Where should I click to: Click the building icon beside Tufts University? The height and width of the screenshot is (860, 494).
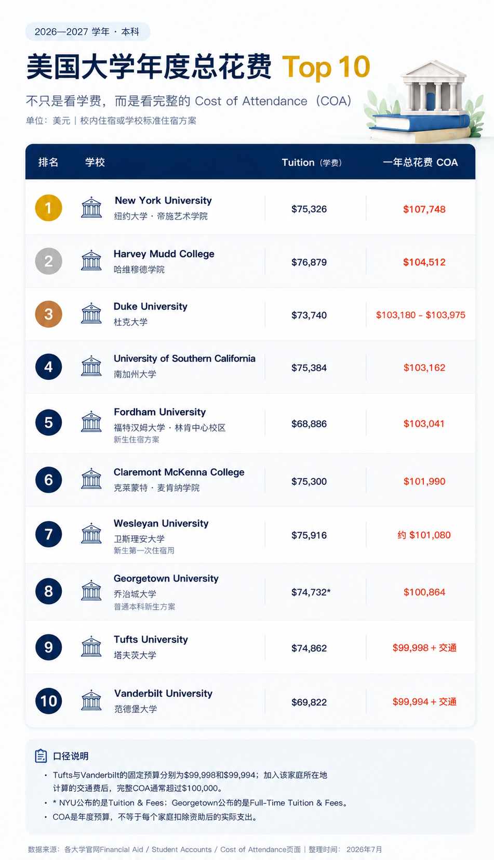tap(91, 646)
